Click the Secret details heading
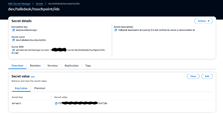Viewport: 223px width, 115px height. coord(21,21)
